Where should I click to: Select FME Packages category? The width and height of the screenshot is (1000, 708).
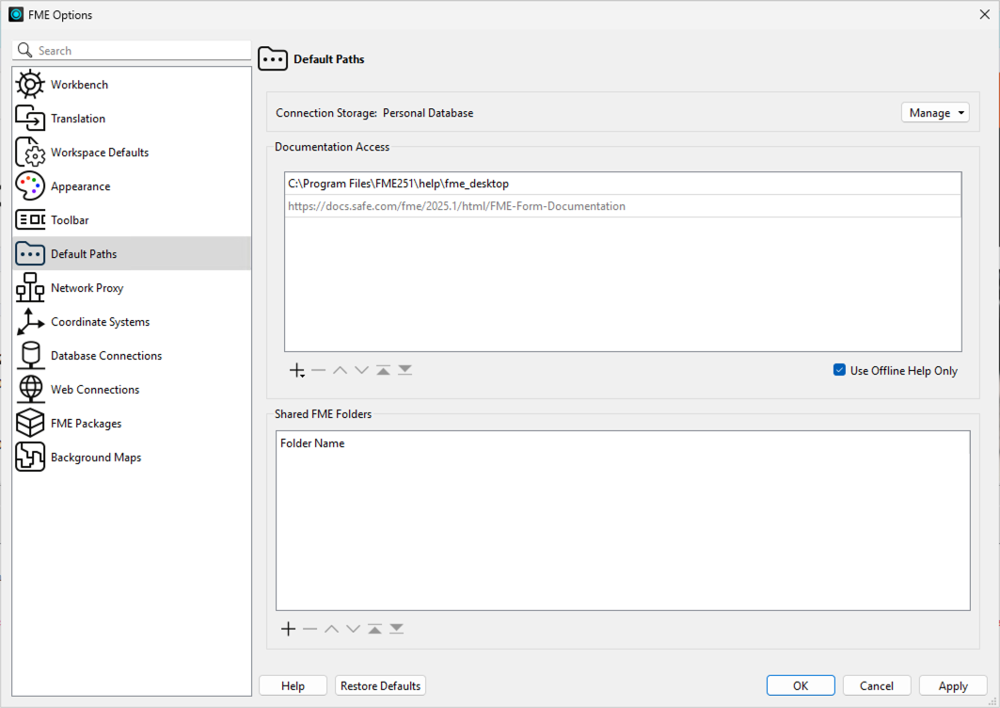click(x=132, y=423)
